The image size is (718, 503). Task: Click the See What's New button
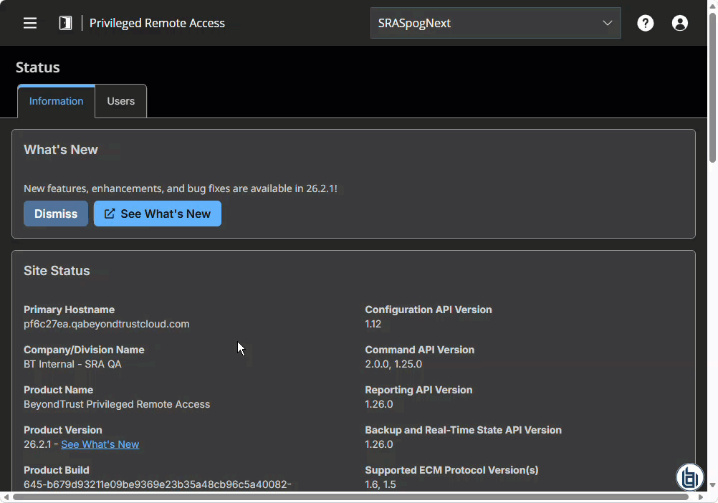[x=158, y=214]
